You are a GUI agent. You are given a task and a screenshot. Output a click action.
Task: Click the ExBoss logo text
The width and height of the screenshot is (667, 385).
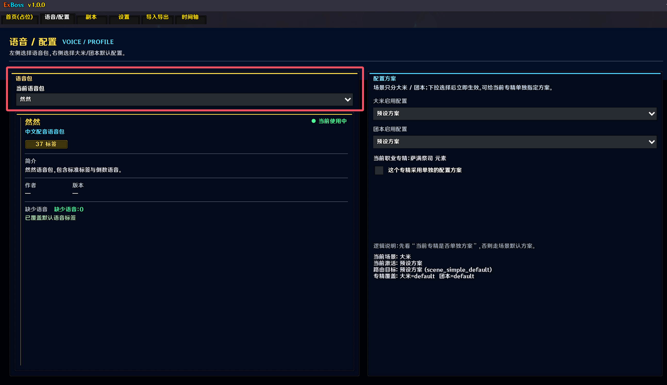(13, 5)
